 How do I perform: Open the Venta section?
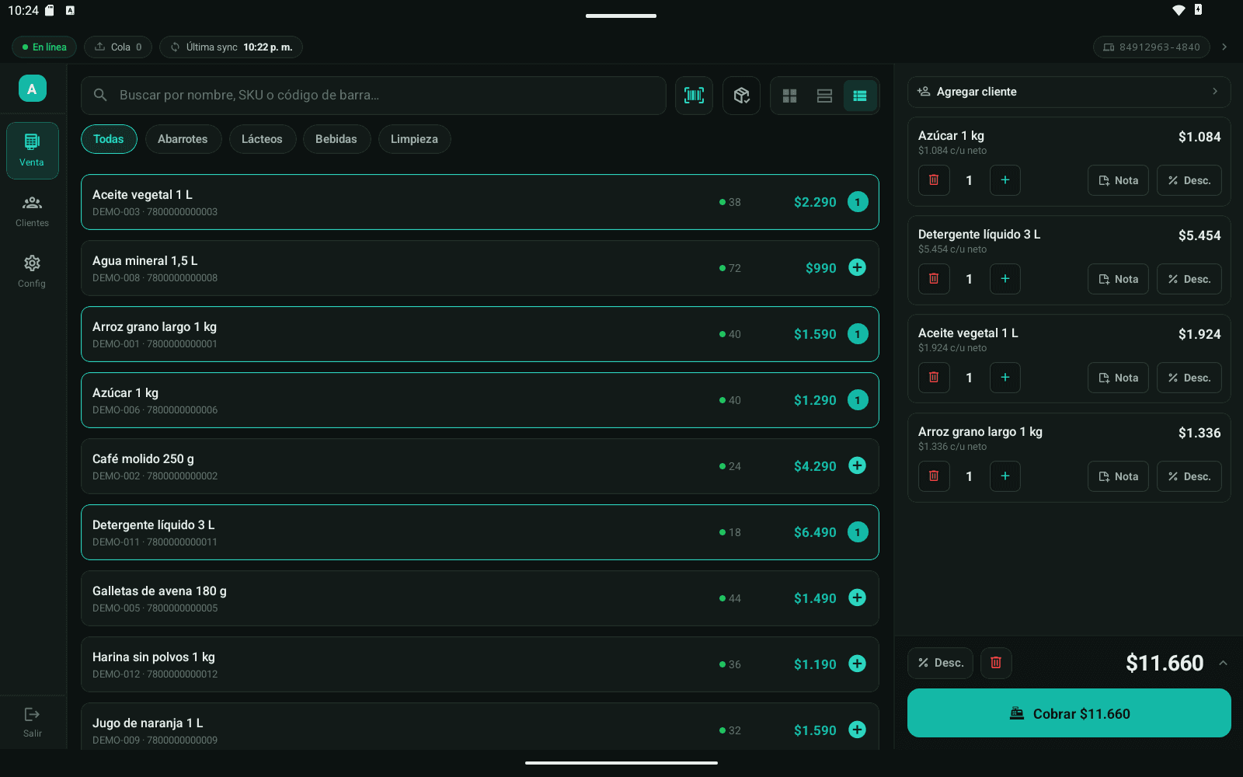pos(33,151)
